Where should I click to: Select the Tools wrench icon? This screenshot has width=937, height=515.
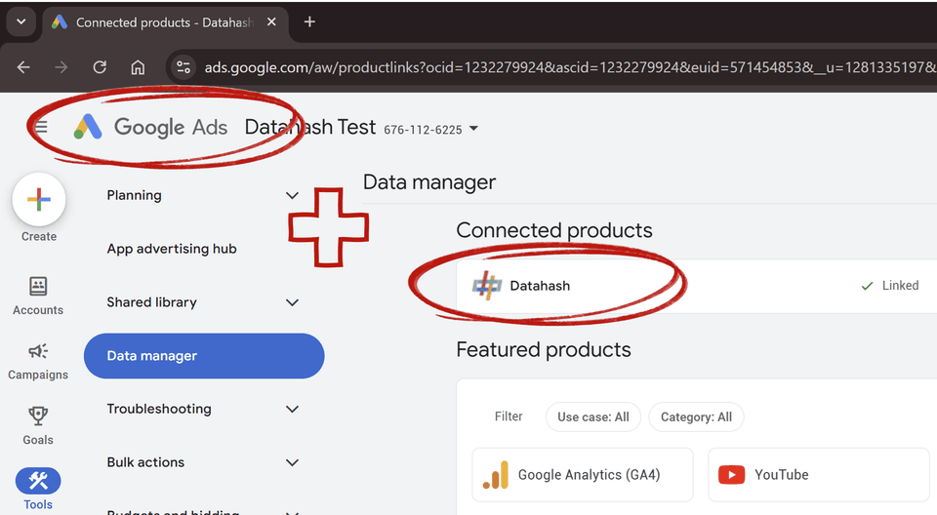pos(38,480)
